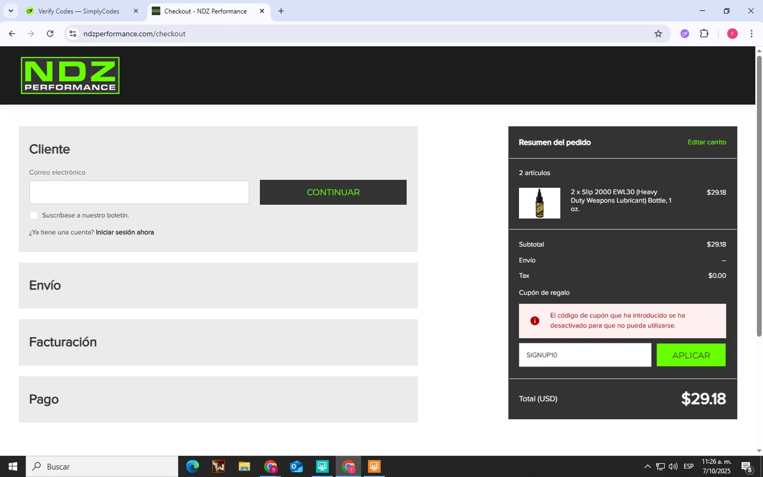Expand the tab search dropdown arrow
The image size is (763, 477).
point(11,11)
